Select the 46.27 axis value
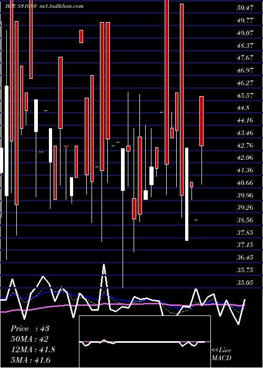 tap(245, 83)
